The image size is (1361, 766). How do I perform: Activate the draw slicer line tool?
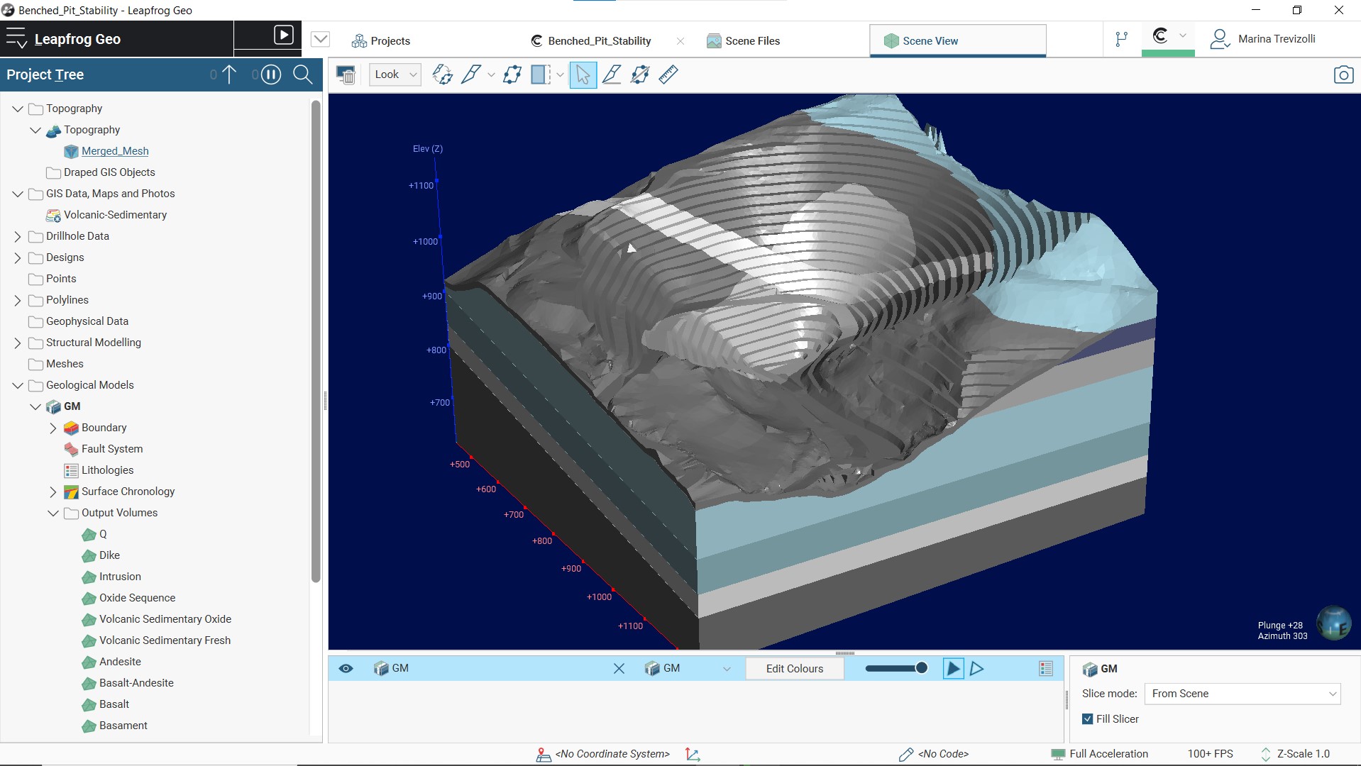point(471,74)
